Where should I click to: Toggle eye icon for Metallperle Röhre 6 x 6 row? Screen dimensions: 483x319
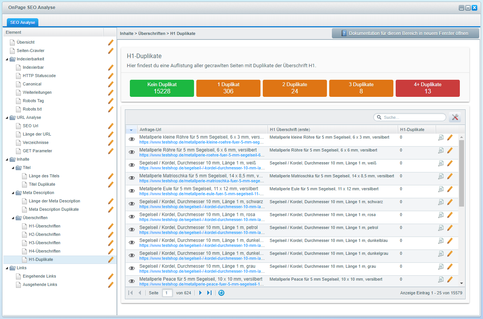pyautogui.click(x=132, y=152)
